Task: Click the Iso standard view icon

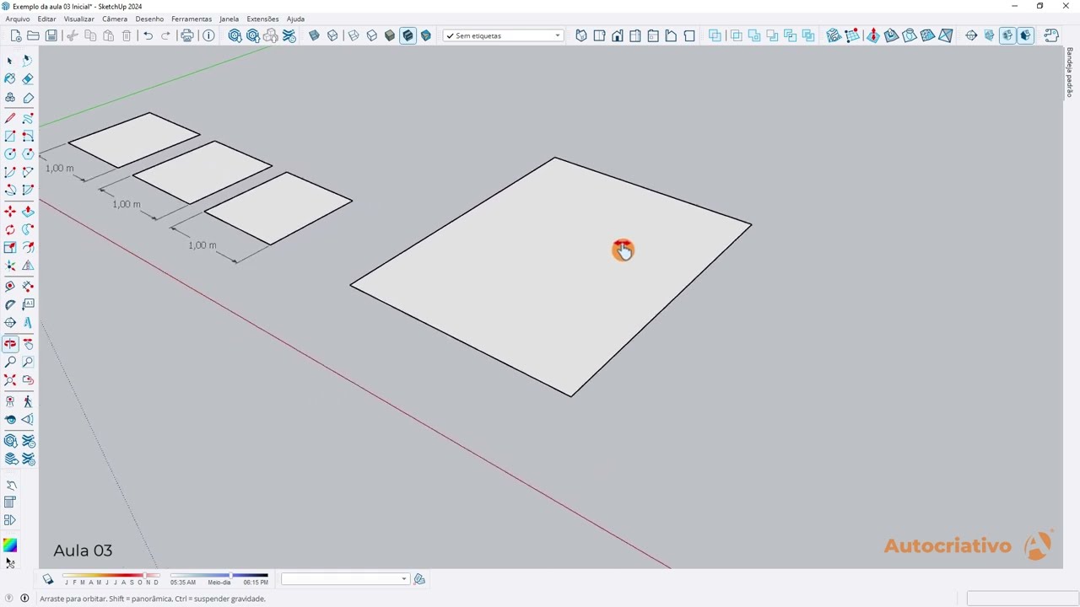Action: pos(581,35)
